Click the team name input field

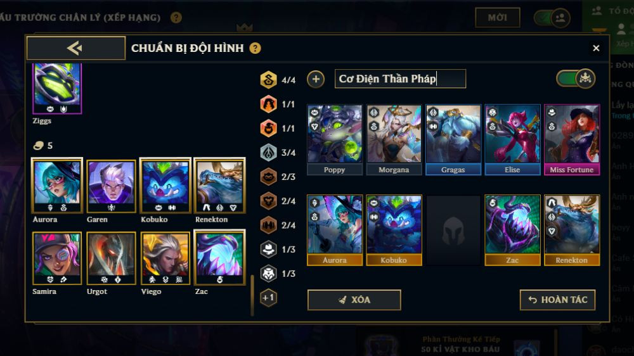tap(400, 79)
